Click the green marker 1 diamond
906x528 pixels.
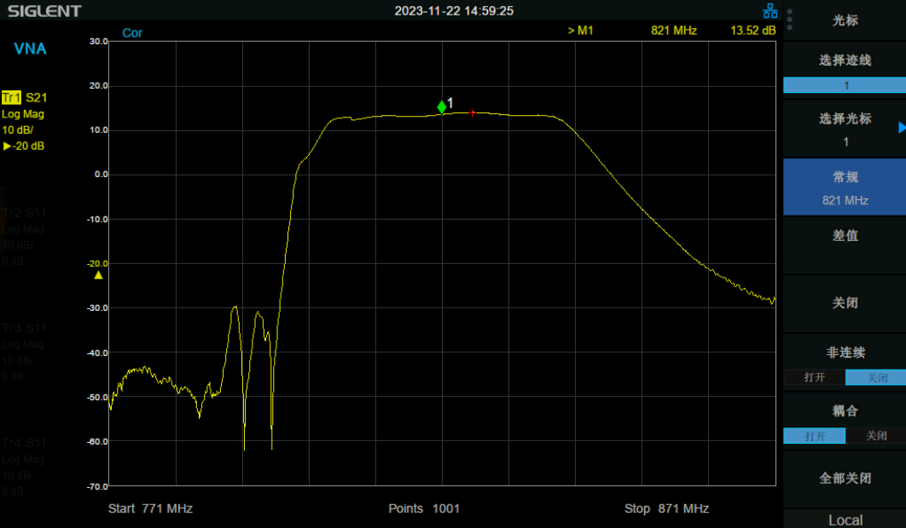pos(442,107)
